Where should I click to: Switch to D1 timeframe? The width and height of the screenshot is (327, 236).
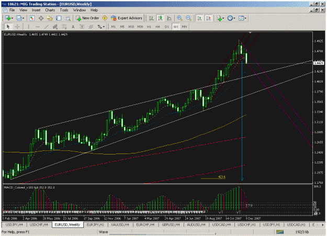coord(166,27)
